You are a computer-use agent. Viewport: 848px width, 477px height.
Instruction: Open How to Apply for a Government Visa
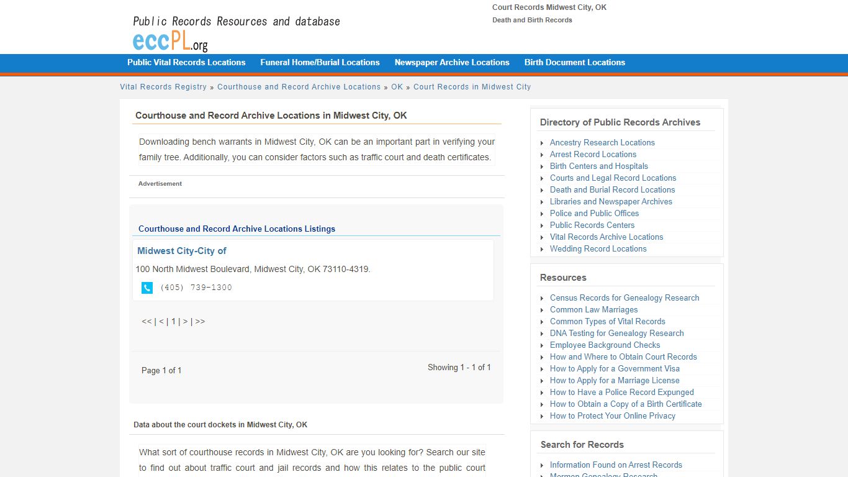[615, 369]
